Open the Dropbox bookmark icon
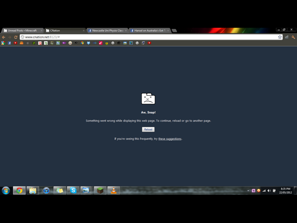Screen dimensions: 297x223 (89, 43)
